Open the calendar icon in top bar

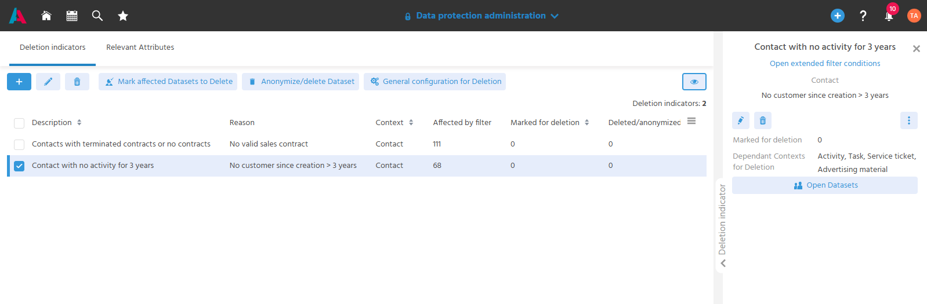coord(72,16)
